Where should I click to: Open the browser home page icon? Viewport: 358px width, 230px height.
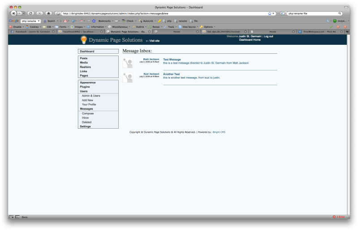pos(48,13)
